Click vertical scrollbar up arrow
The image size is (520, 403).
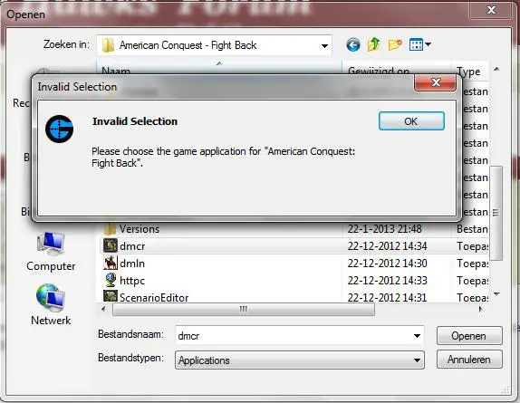tap(496, 69)
